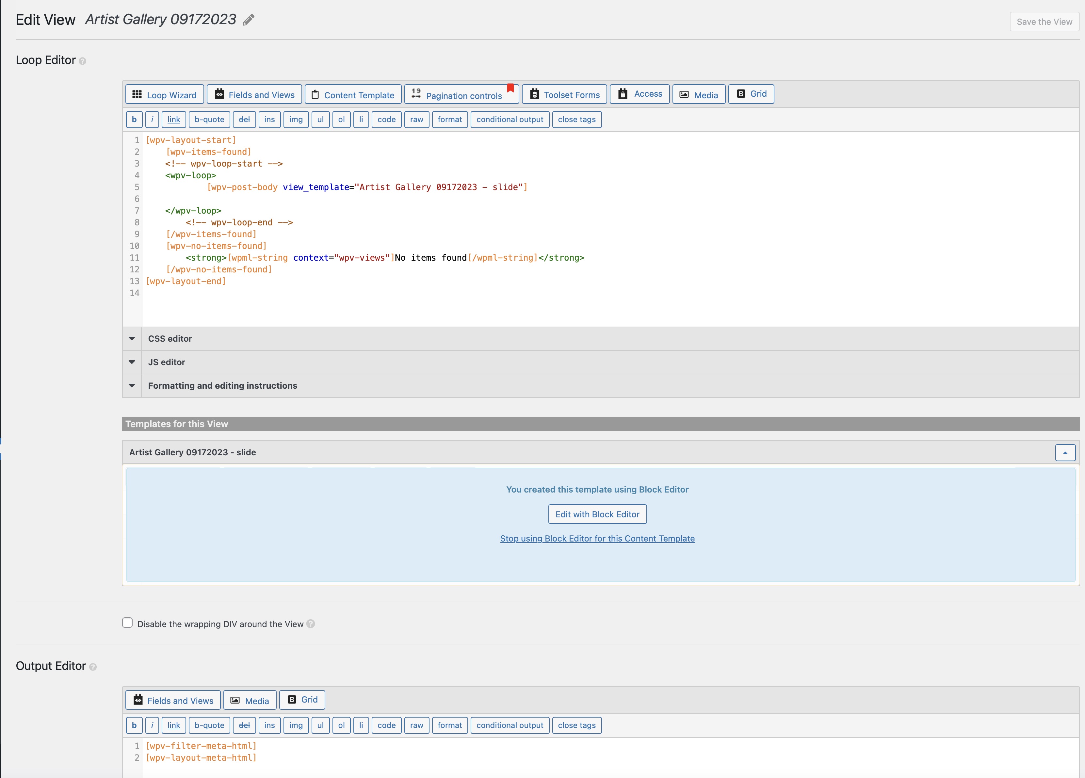Open Media in Output Editor toolbar

click(250, 701)
